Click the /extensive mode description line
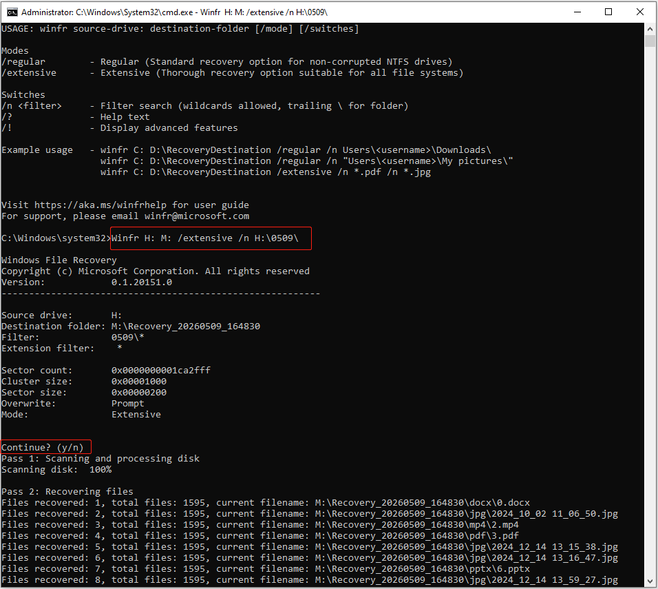Screen dimensions: 658x589 [233, 73]
